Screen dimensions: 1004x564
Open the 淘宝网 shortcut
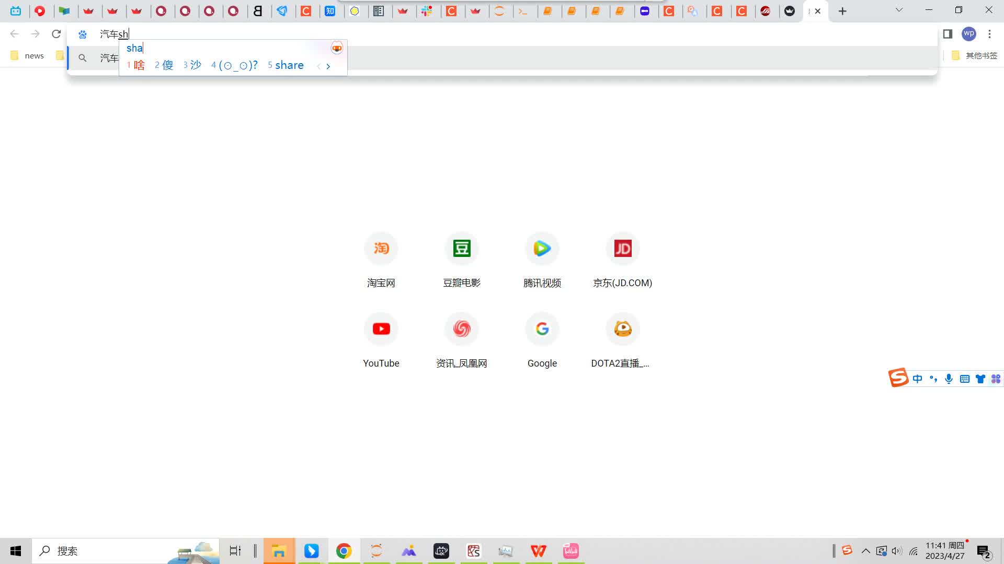(x=381, y=261)
